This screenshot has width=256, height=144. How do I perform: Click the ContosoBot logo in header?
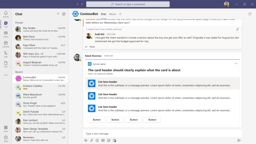[x=76, y=14]
